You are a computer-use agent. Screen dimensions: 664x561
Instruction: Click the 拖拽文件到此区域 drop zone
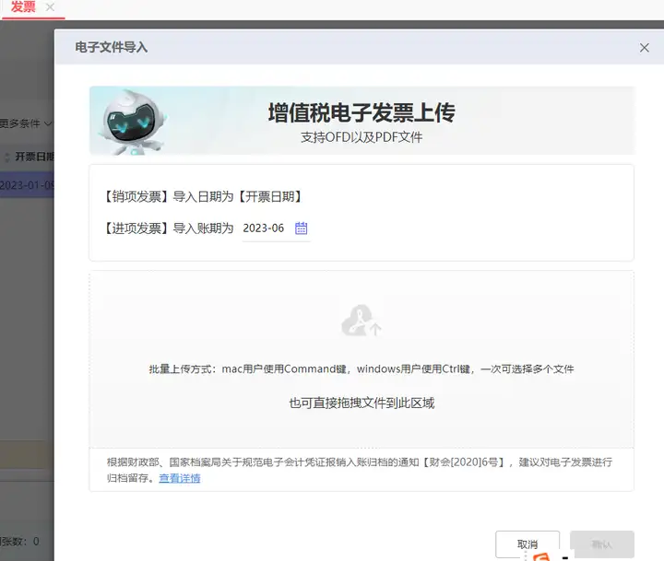(362, 358)
